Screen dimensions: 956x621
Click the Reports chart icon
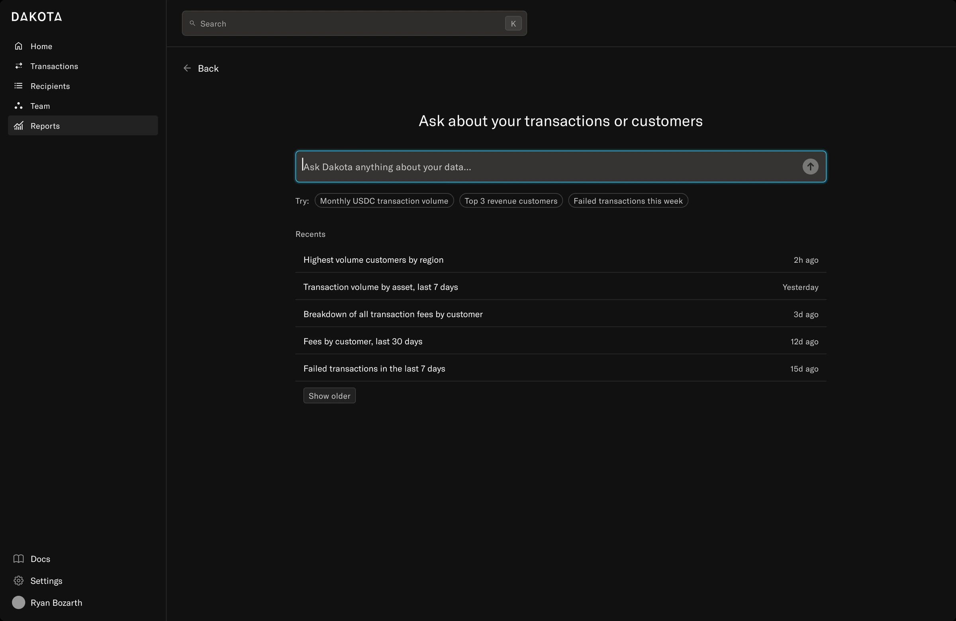coord(18,126)
